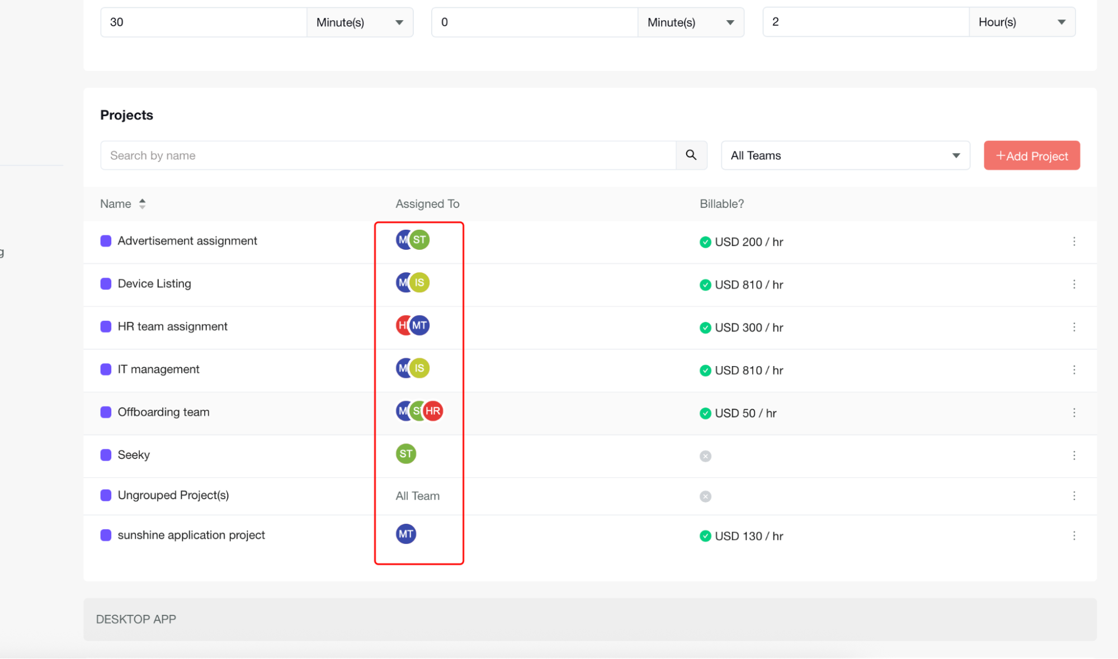Viewport: 1118px width, 659px height.
Task: Click the ST avatar on Seeky row
Action: tap(406, 454)
